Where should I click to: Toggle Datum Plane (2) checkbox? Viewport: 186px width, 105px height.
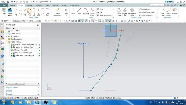[x=12, y=50]
